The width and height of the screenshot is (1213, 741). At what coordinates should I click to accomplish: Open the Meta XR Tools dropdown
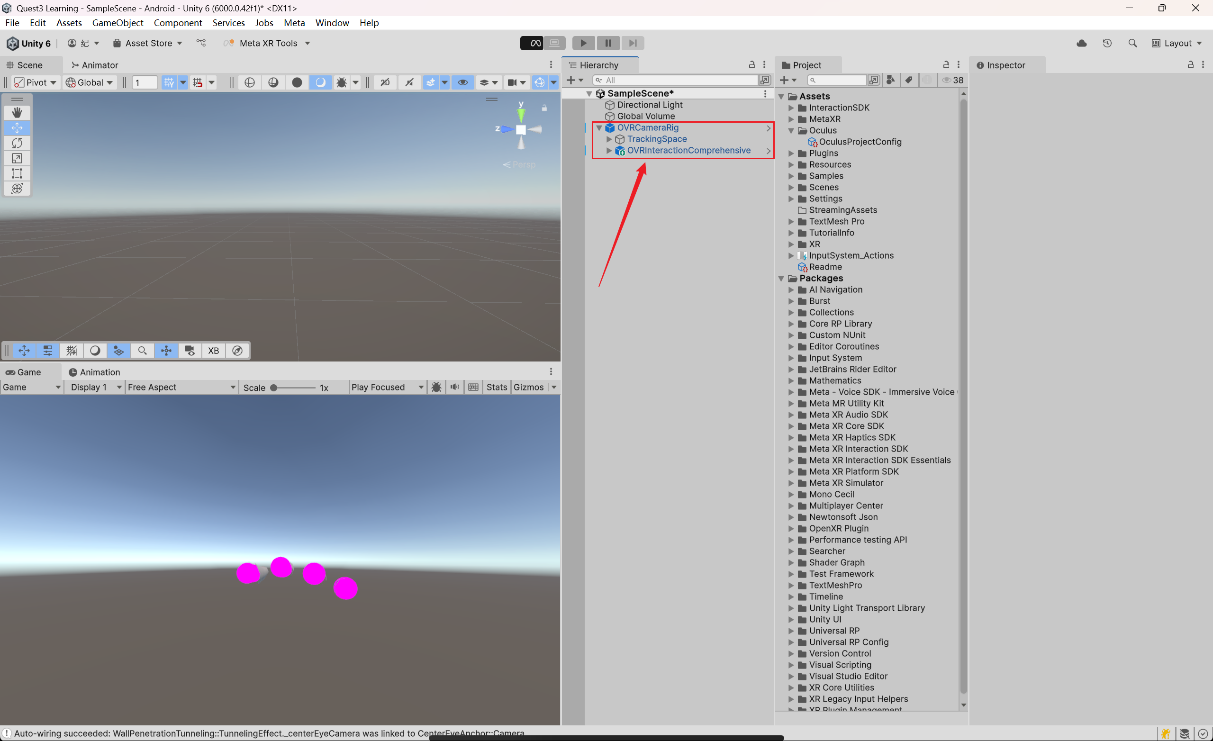pos(266,43)
